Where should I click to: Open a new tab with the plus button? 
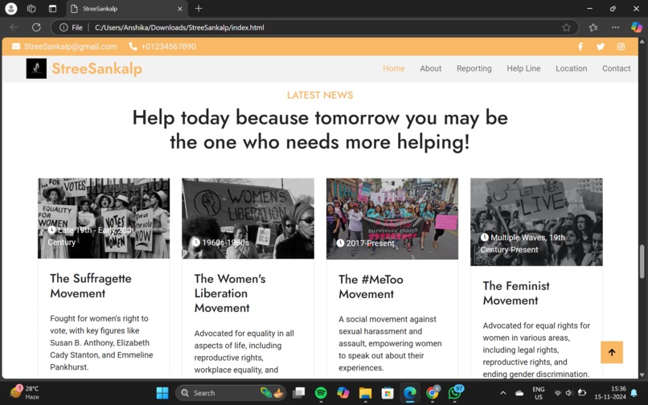pos(199,8)
